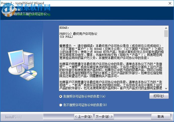This screenshot has height=122, width=174.
Task: Click the license scrollbar up arrow
Action: pyautogui.click(x=166, y=28)
